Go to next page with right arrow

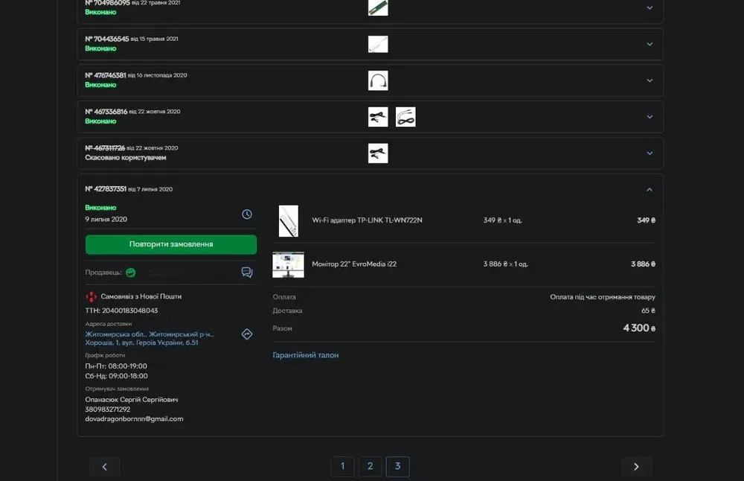(x=636, y=467)
